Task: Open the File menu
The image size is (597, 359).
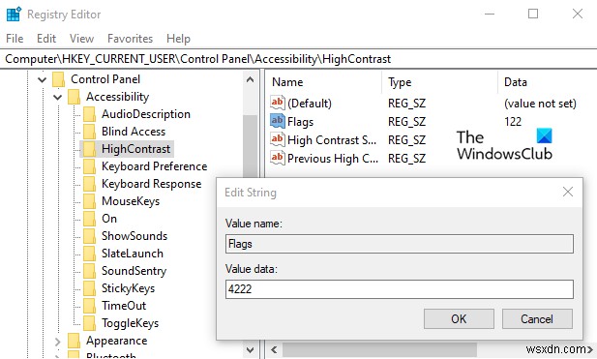Action: [15, 39]
